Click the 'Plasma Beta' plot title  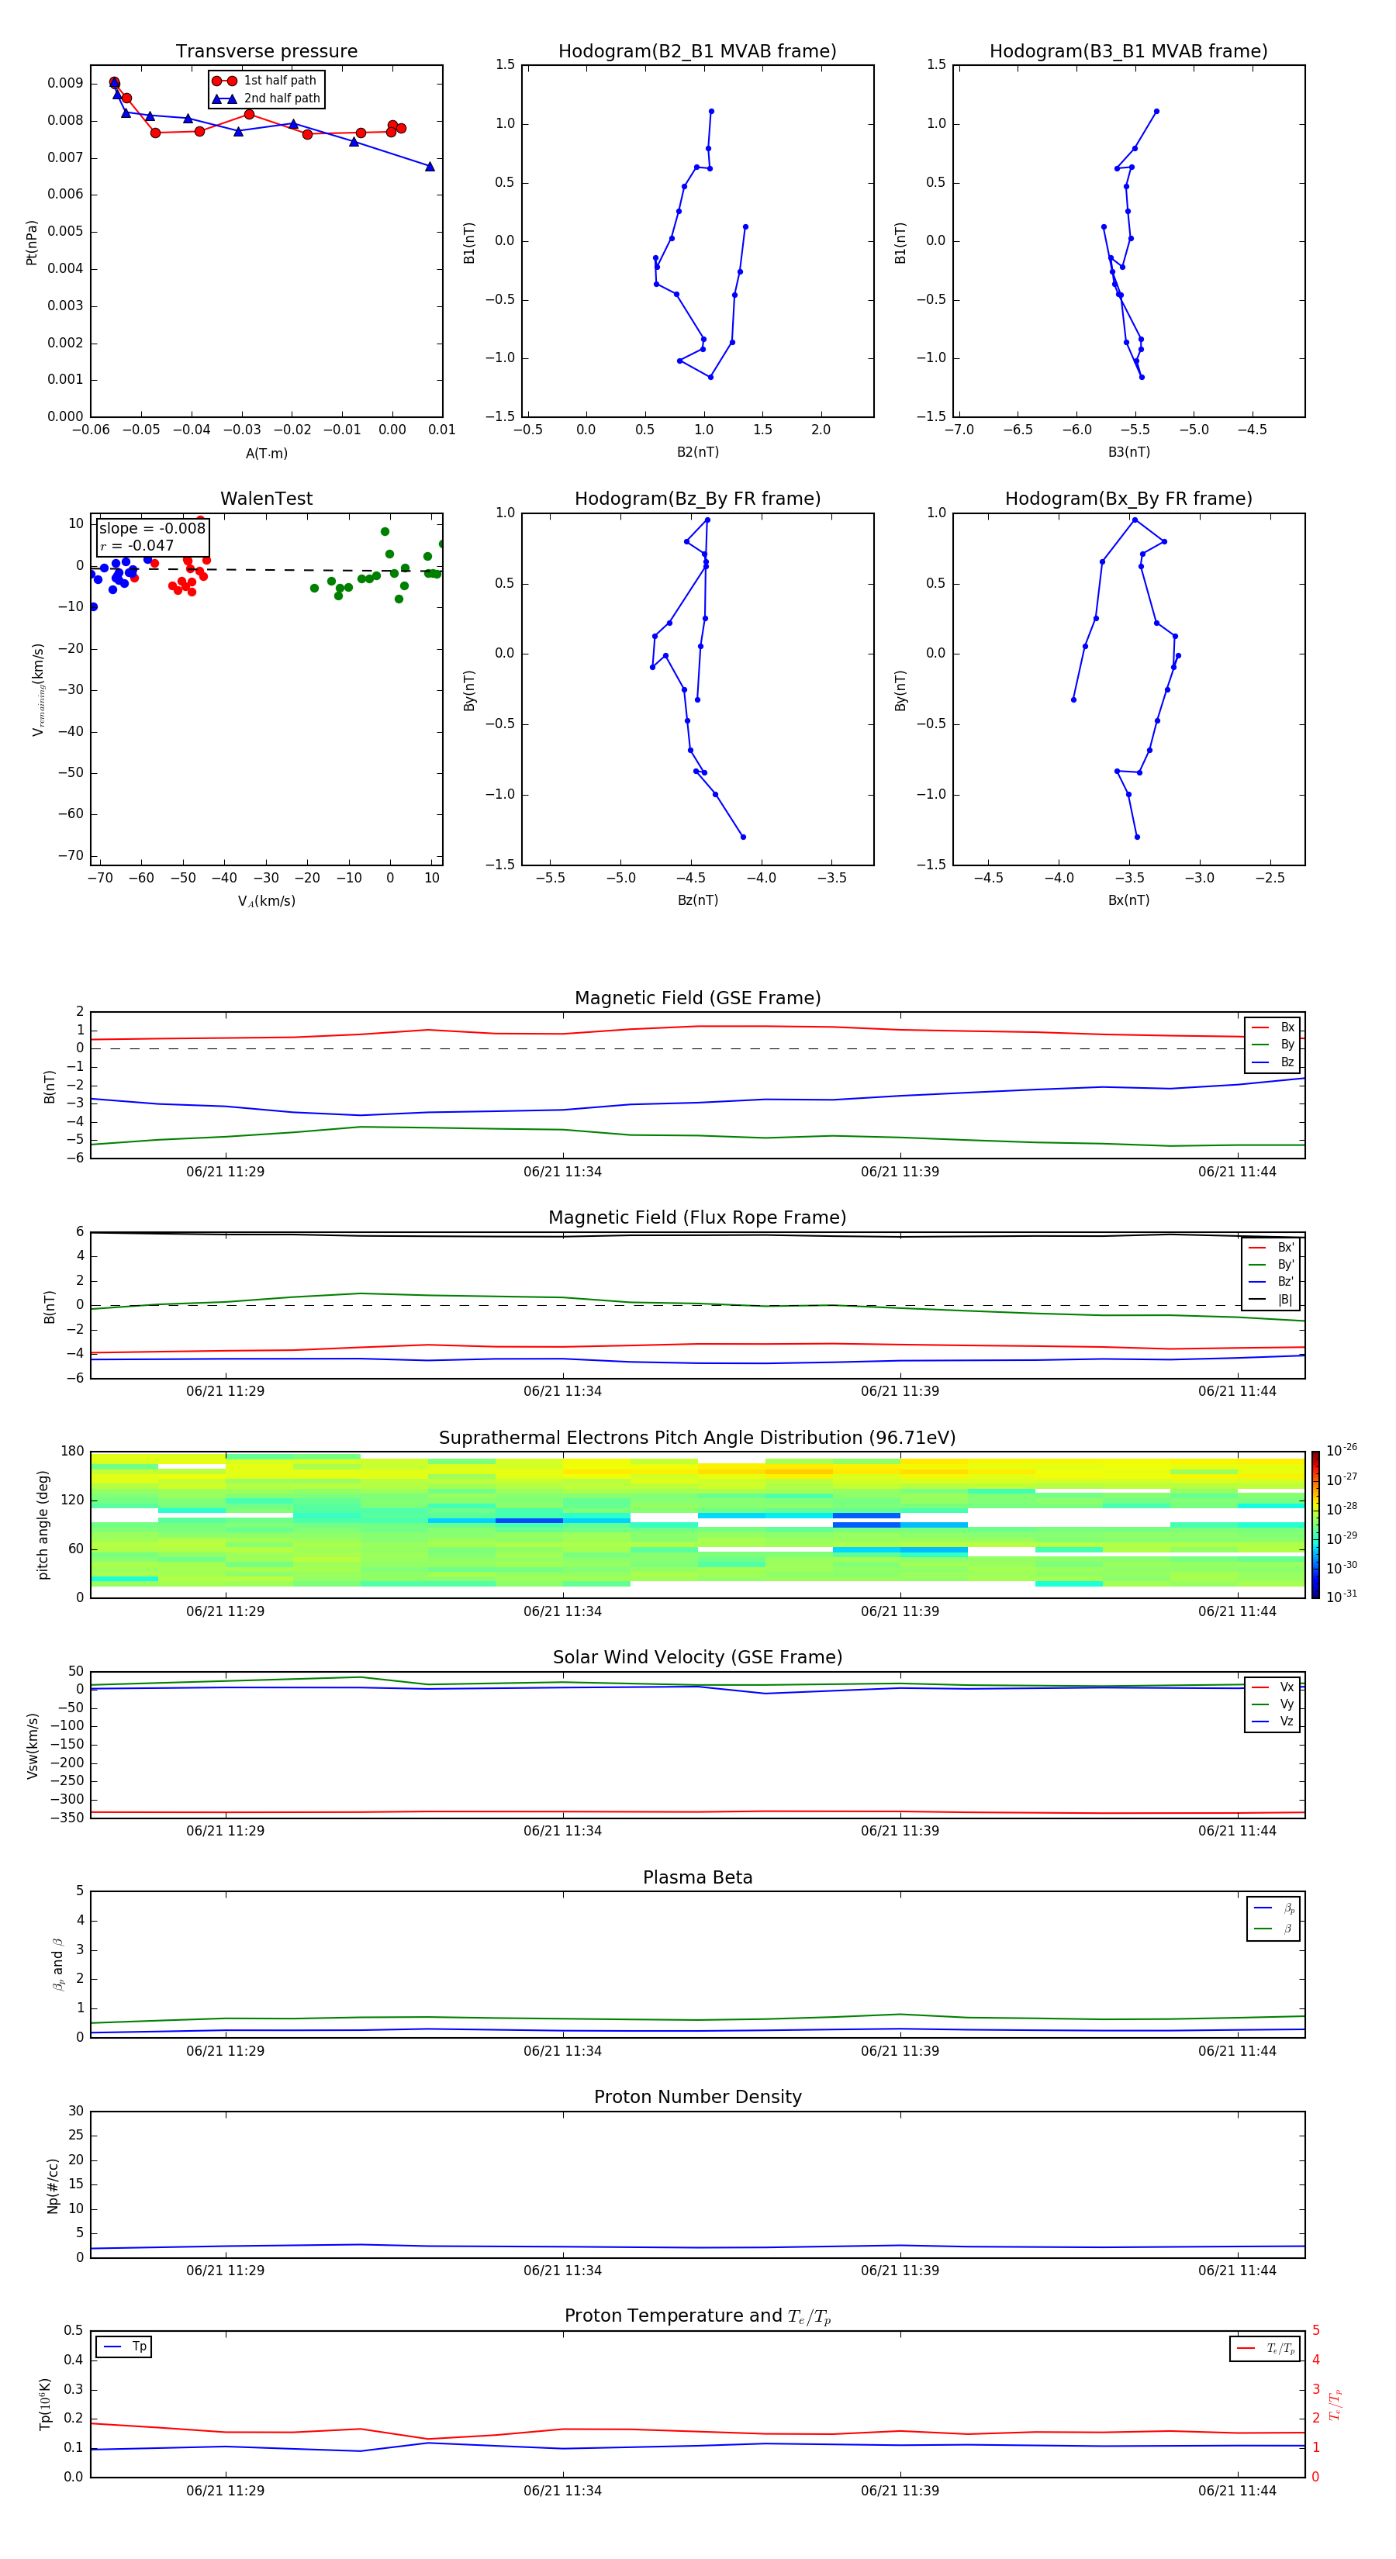tap(697, 1877)
